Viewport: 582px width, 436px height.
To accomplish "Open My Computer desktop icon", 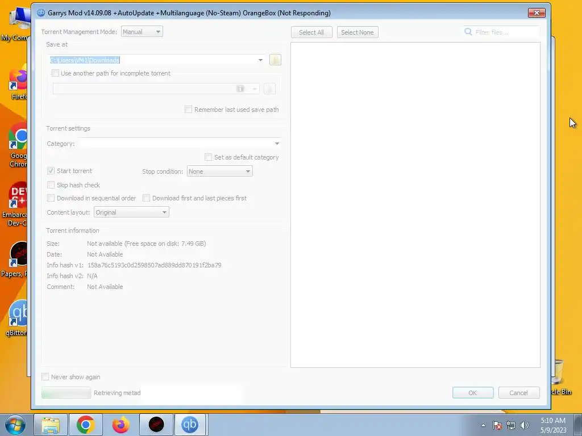I will pyautogui.click(x=15, y=24).
